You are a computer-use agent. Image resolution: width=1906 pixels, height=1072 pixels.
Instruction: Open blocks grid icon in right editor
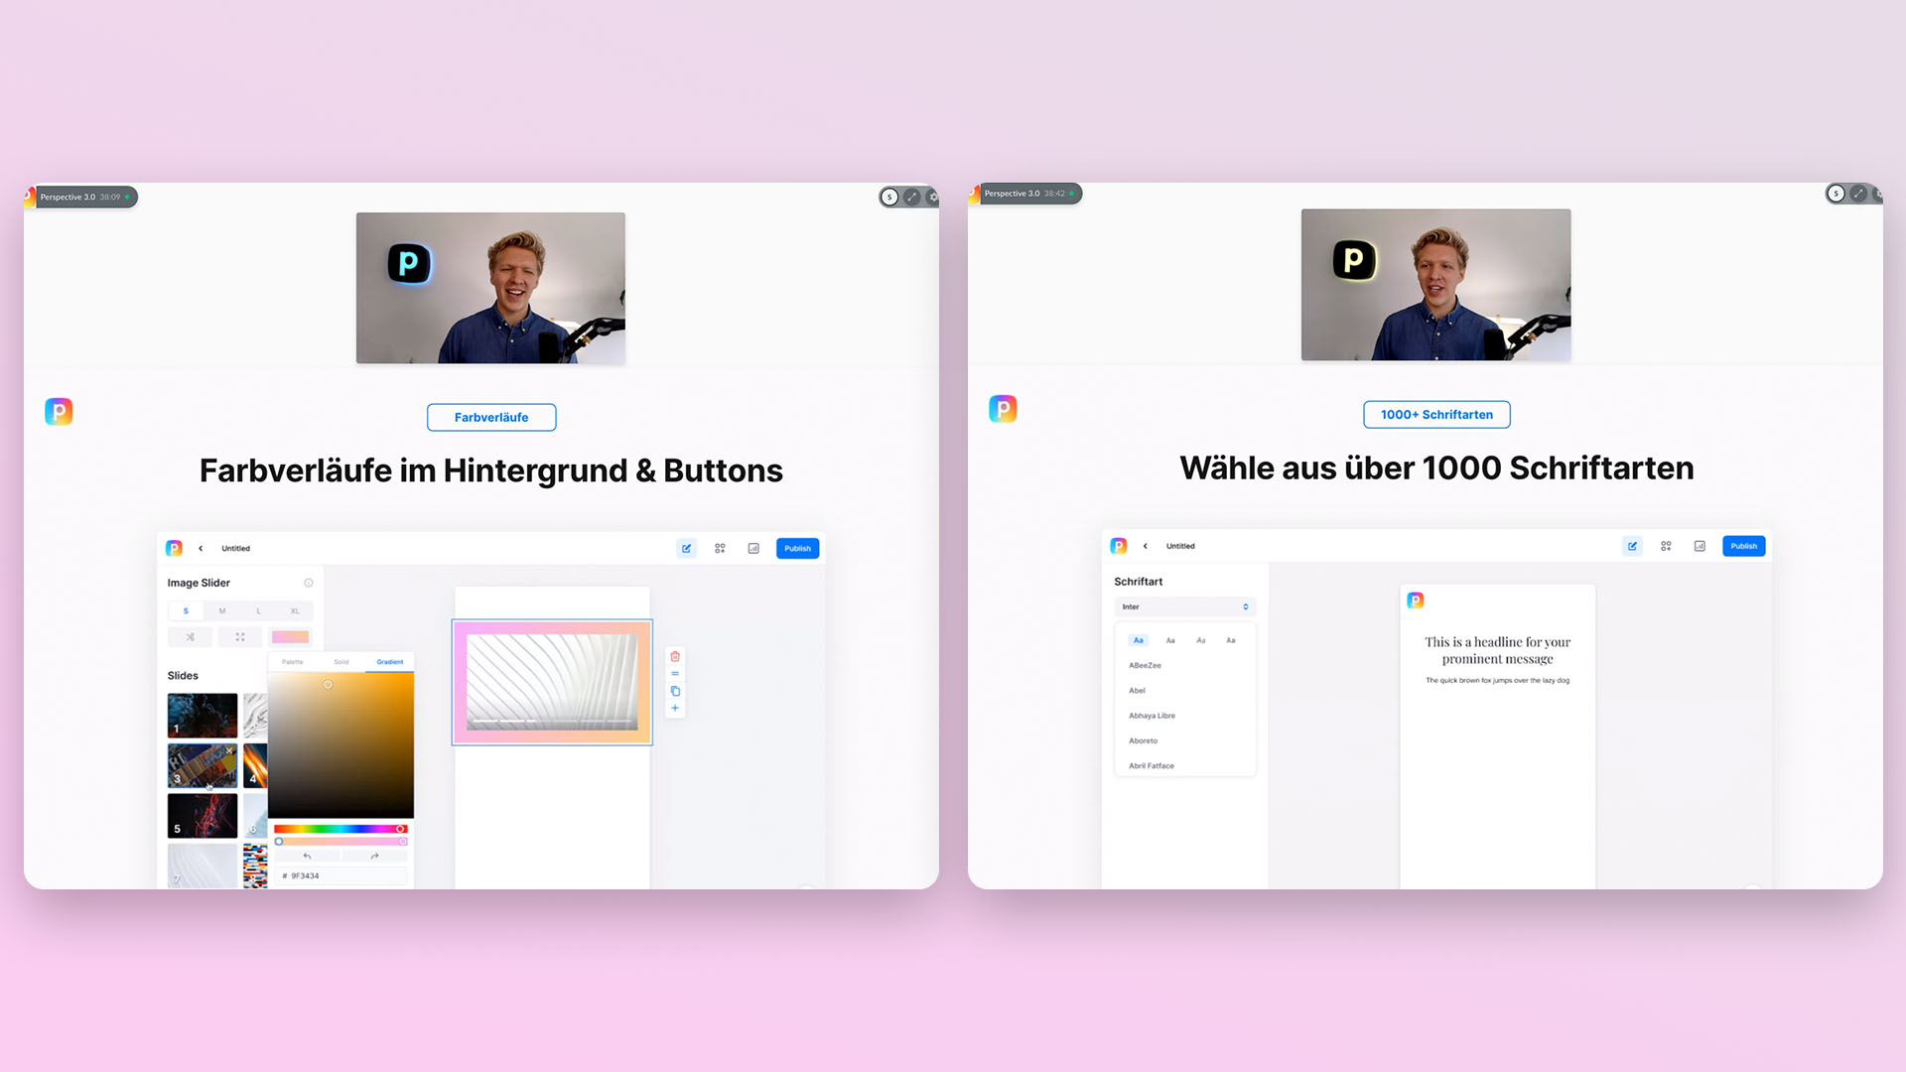(x=1666, y=546)
